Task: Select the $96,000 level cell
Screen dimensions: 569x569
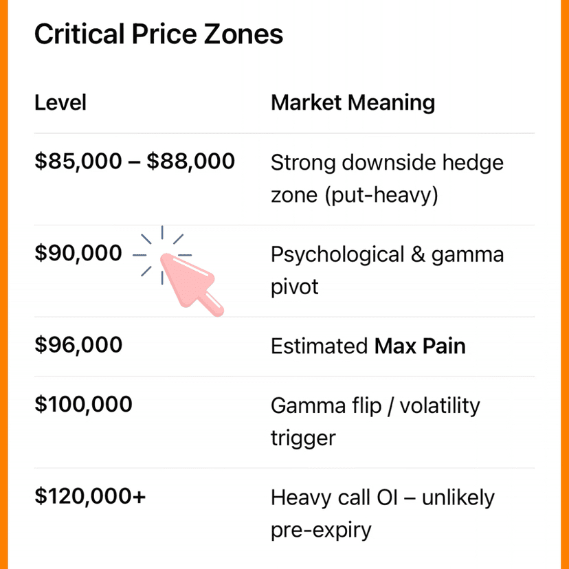Action: point(78,345)
